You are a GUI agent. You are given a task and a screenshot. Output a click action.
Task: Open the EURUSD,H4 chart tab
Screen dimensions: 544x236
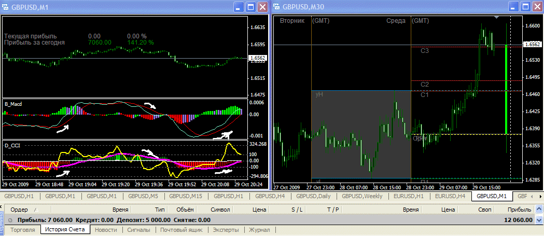450,196
